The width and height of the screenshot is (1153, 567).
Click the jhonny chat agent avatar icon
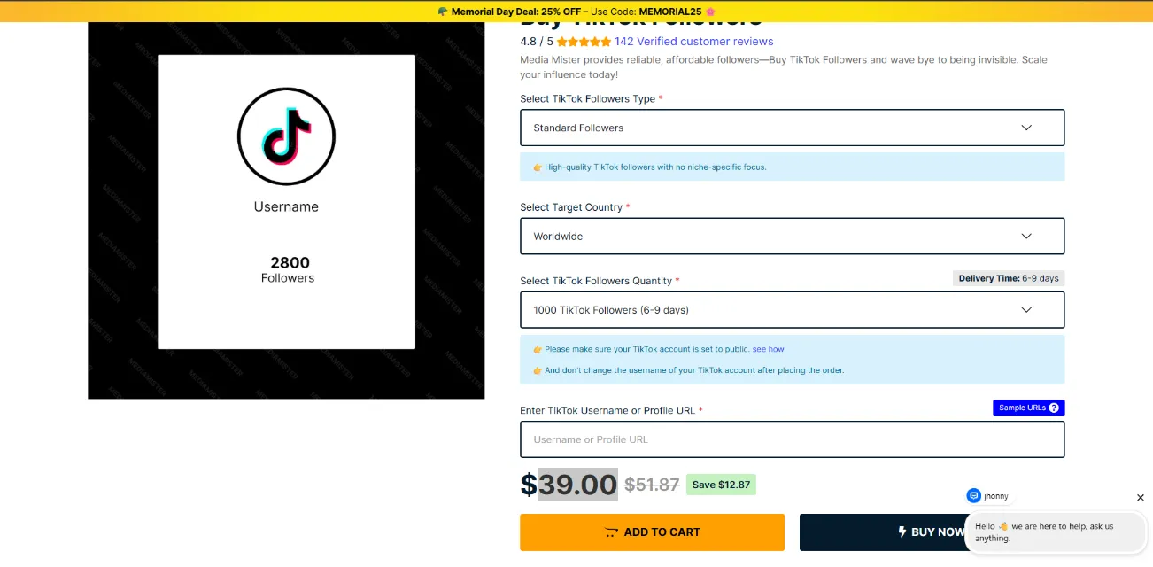tap(974, 496)
